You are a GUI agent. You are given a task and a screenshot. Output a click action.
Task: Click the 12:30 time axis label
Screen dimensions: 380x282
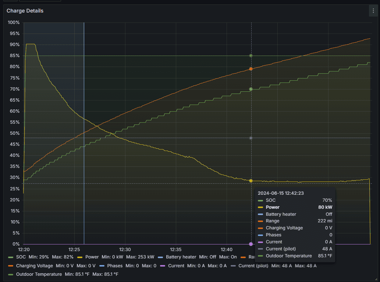click(x=125, y=250)
